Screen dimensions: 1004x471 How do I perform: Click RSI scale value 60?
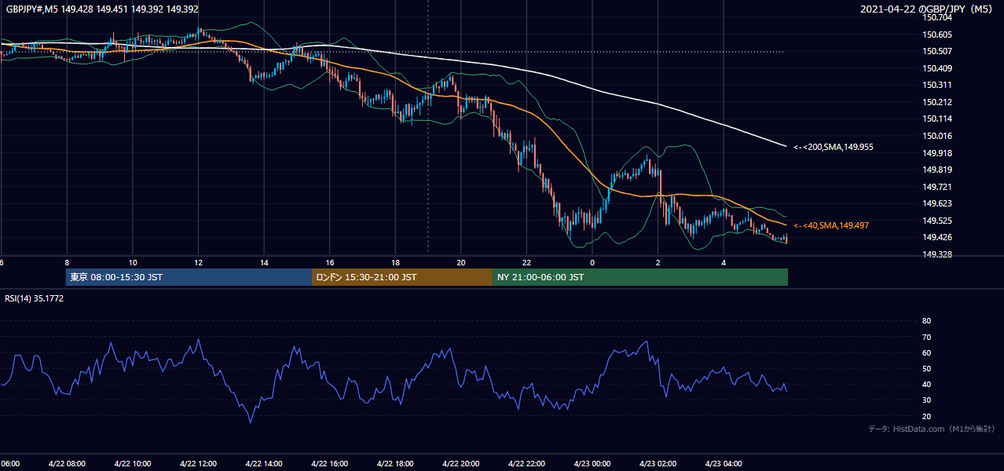[x=926, y=352]
